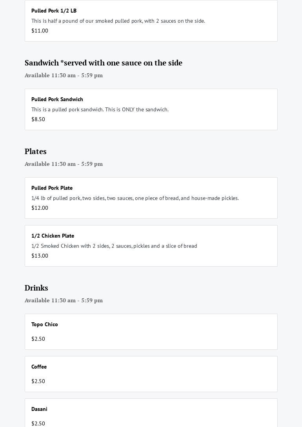Click availability hours under Drinks heading
Viewport: 302px width, 427px height.
point(64,300)
